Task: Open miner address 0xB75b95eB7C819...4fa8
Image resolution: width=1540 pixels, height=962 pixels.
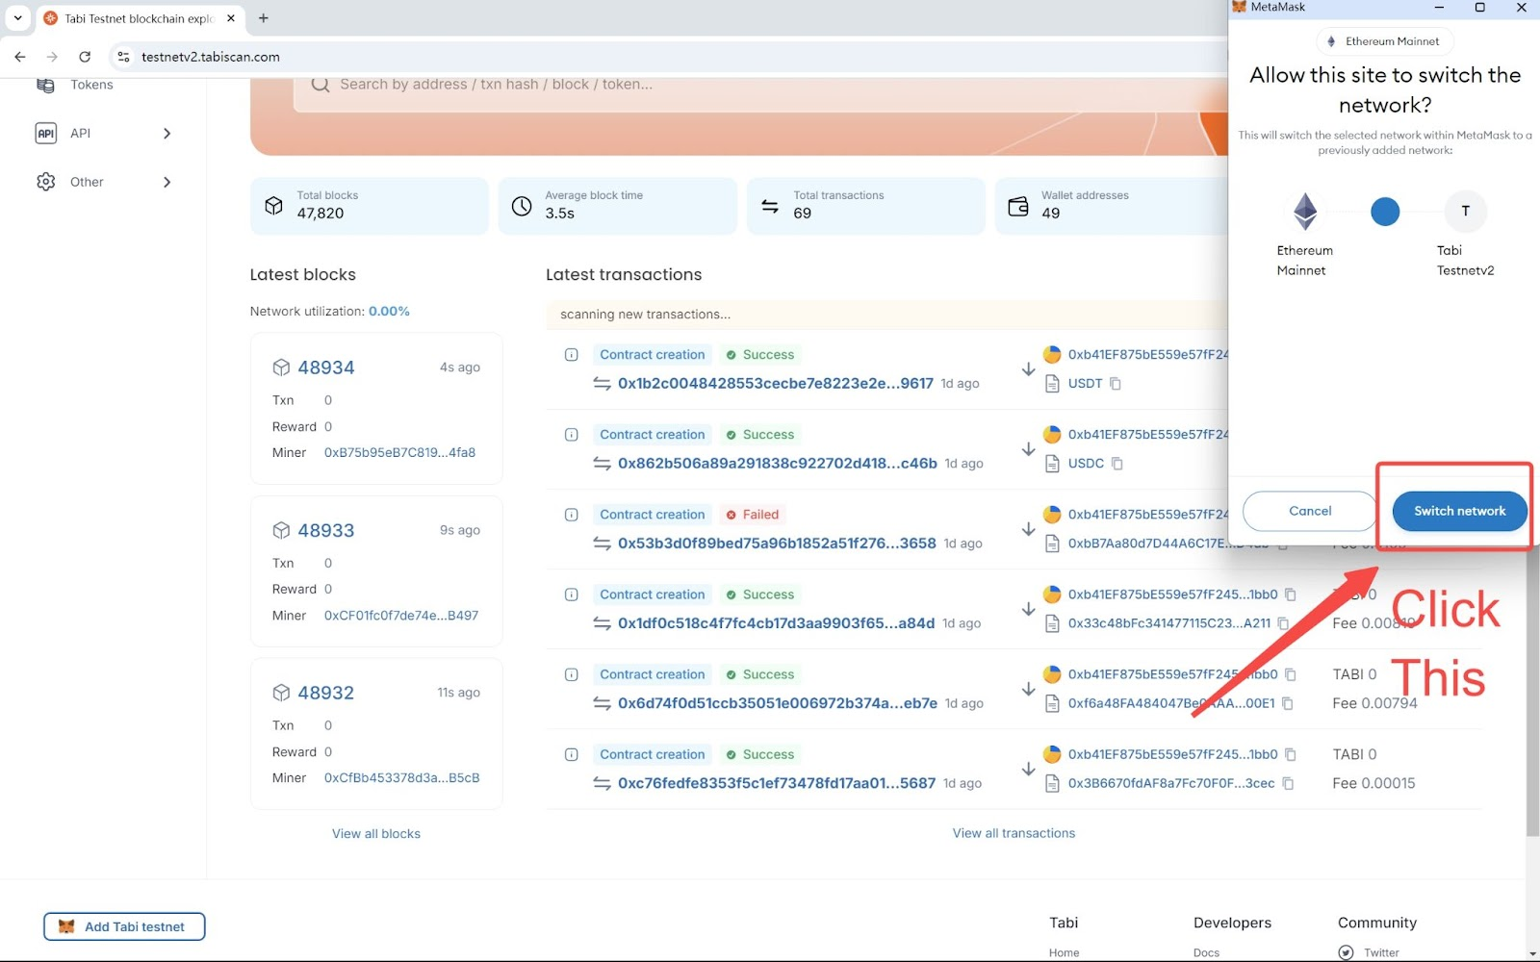Action: (399, 452)
